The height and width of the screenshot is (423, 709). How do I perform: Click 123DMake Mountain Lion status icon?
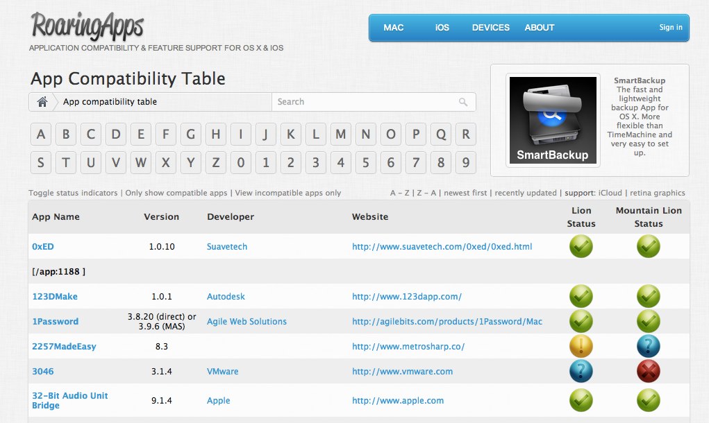(649, 297)
